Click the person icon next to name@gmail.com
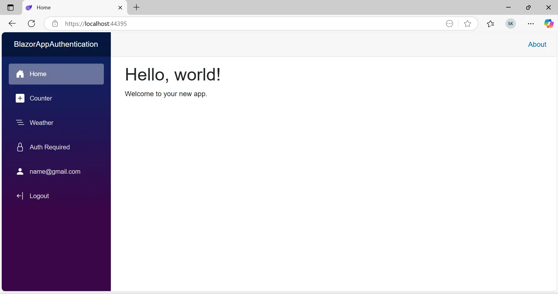This screenshot has width=558, height=294. [20, 171]
